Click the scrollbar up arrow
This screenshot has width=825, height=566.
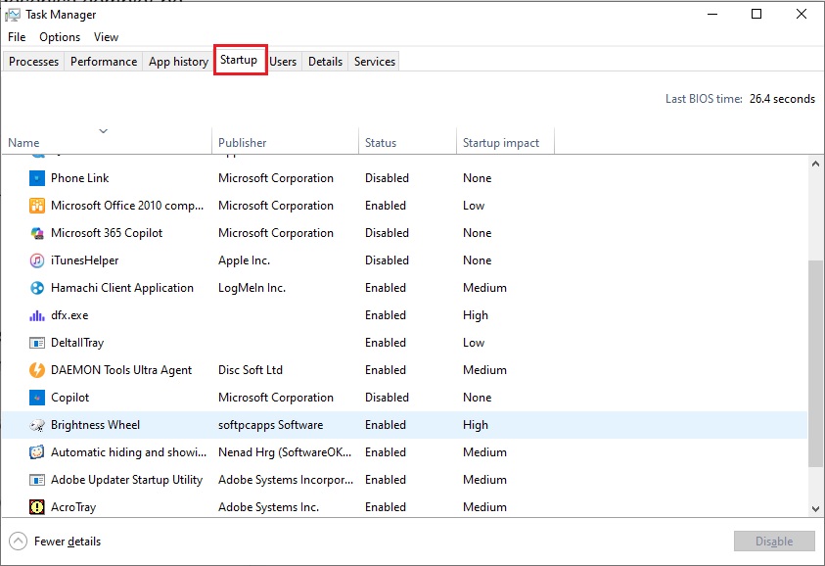(x=815, y=164)
